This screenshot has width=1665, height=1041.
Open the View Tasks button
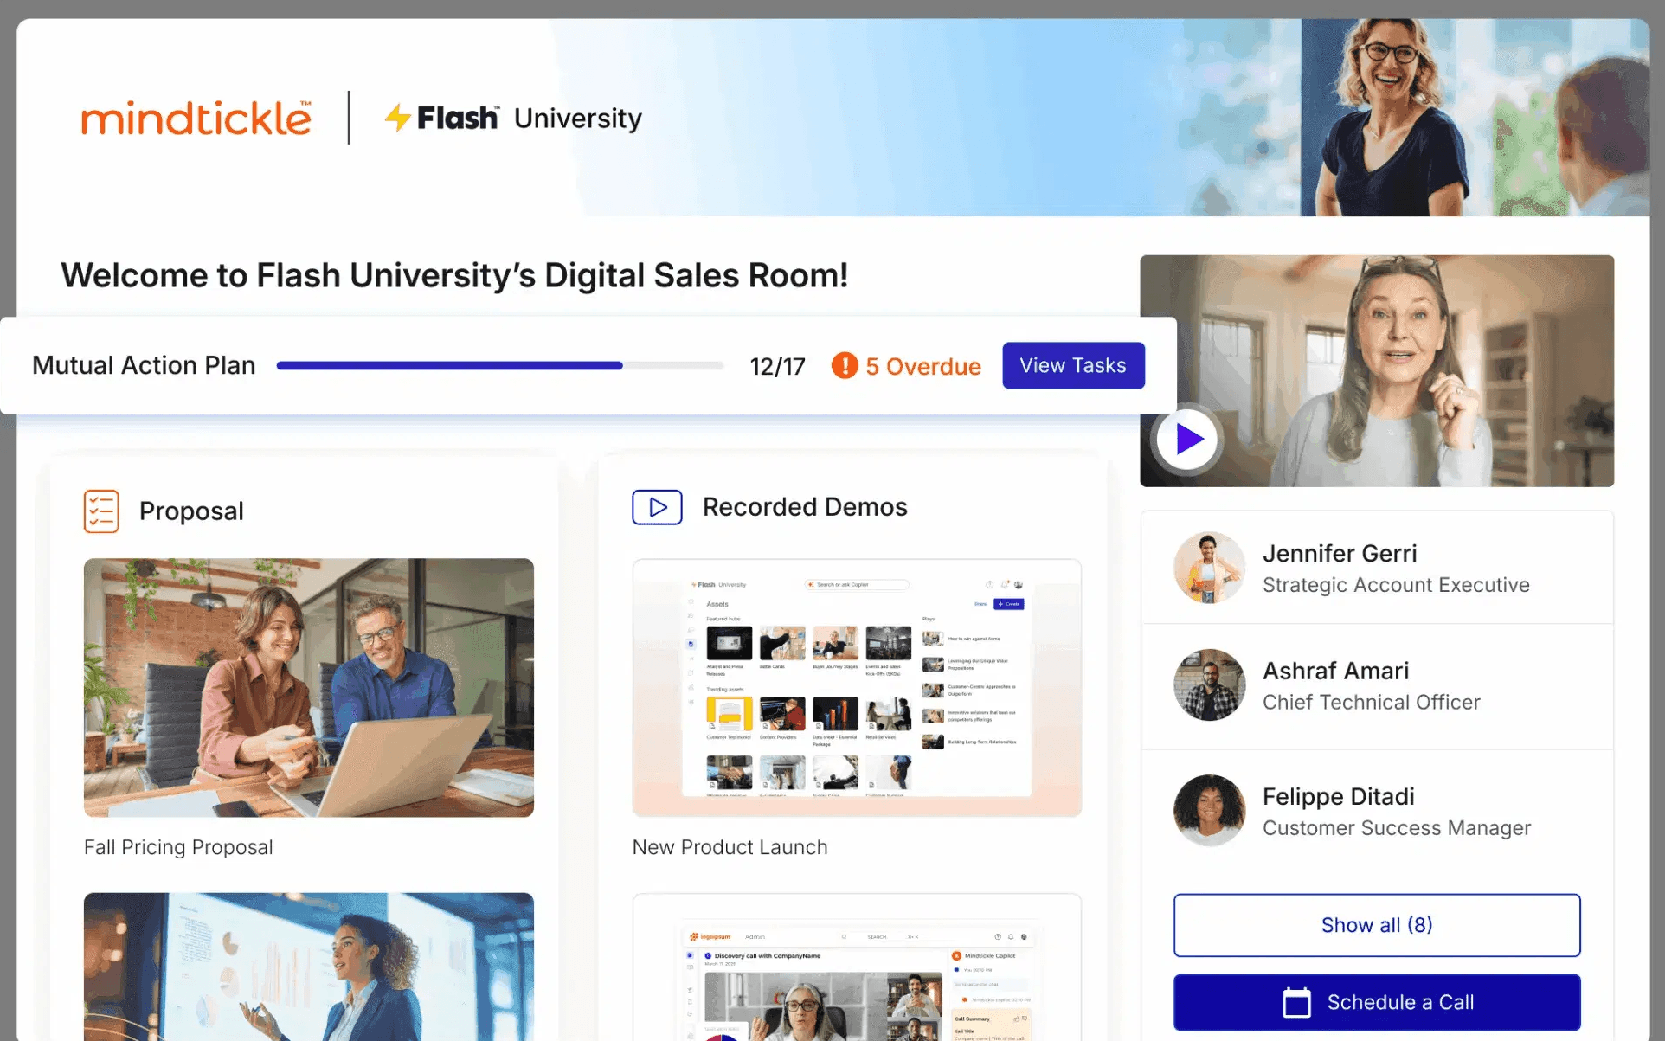tap(1073, 366)
